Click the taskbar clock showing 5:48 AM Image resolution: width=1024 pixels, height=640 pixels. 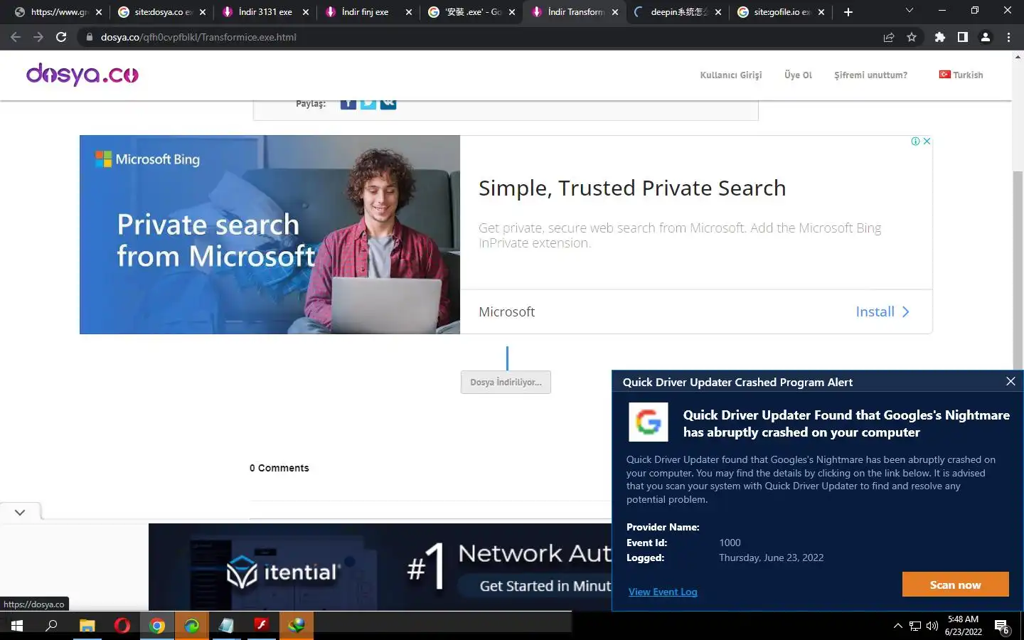963,626
